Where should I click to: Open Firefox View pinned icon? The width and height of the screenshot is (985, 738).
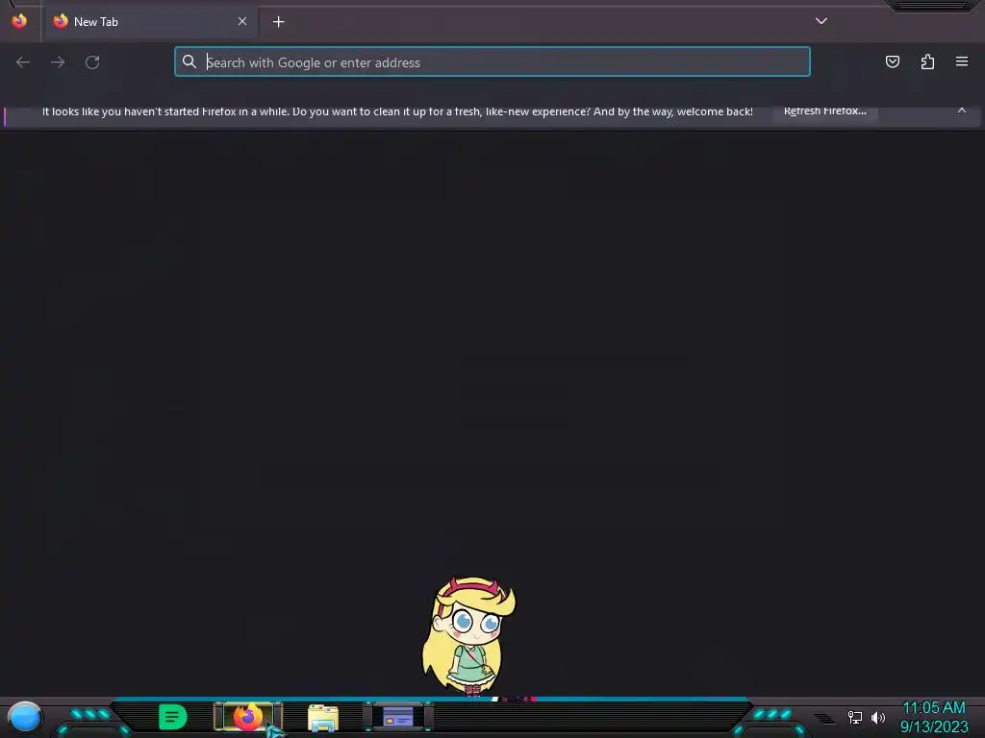19,21
